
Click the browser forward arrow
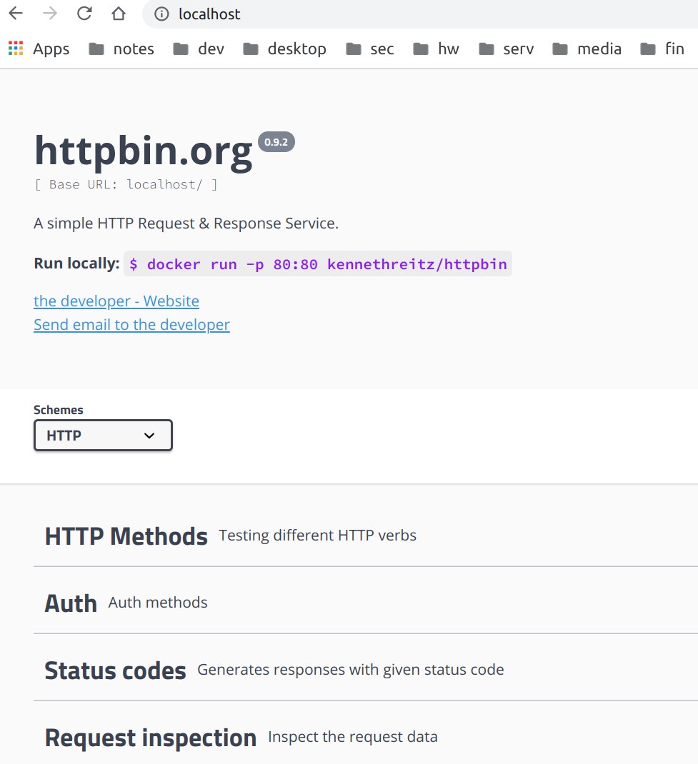point(50,13)
